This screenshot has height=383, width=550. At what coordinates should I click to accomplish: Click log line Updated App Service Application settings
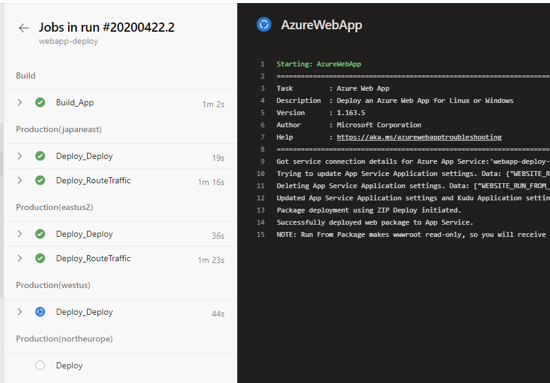413,198
